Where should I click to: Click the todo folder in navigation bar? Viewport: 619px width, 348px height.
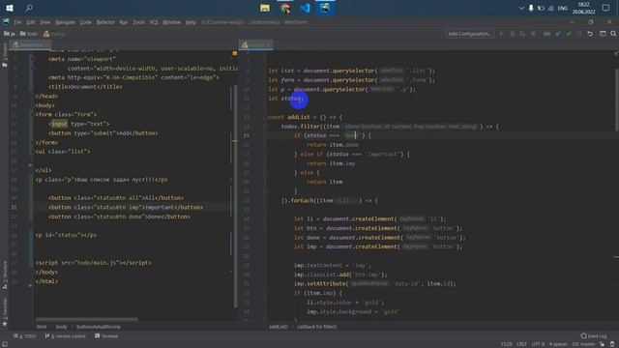[x=29, y=34]
